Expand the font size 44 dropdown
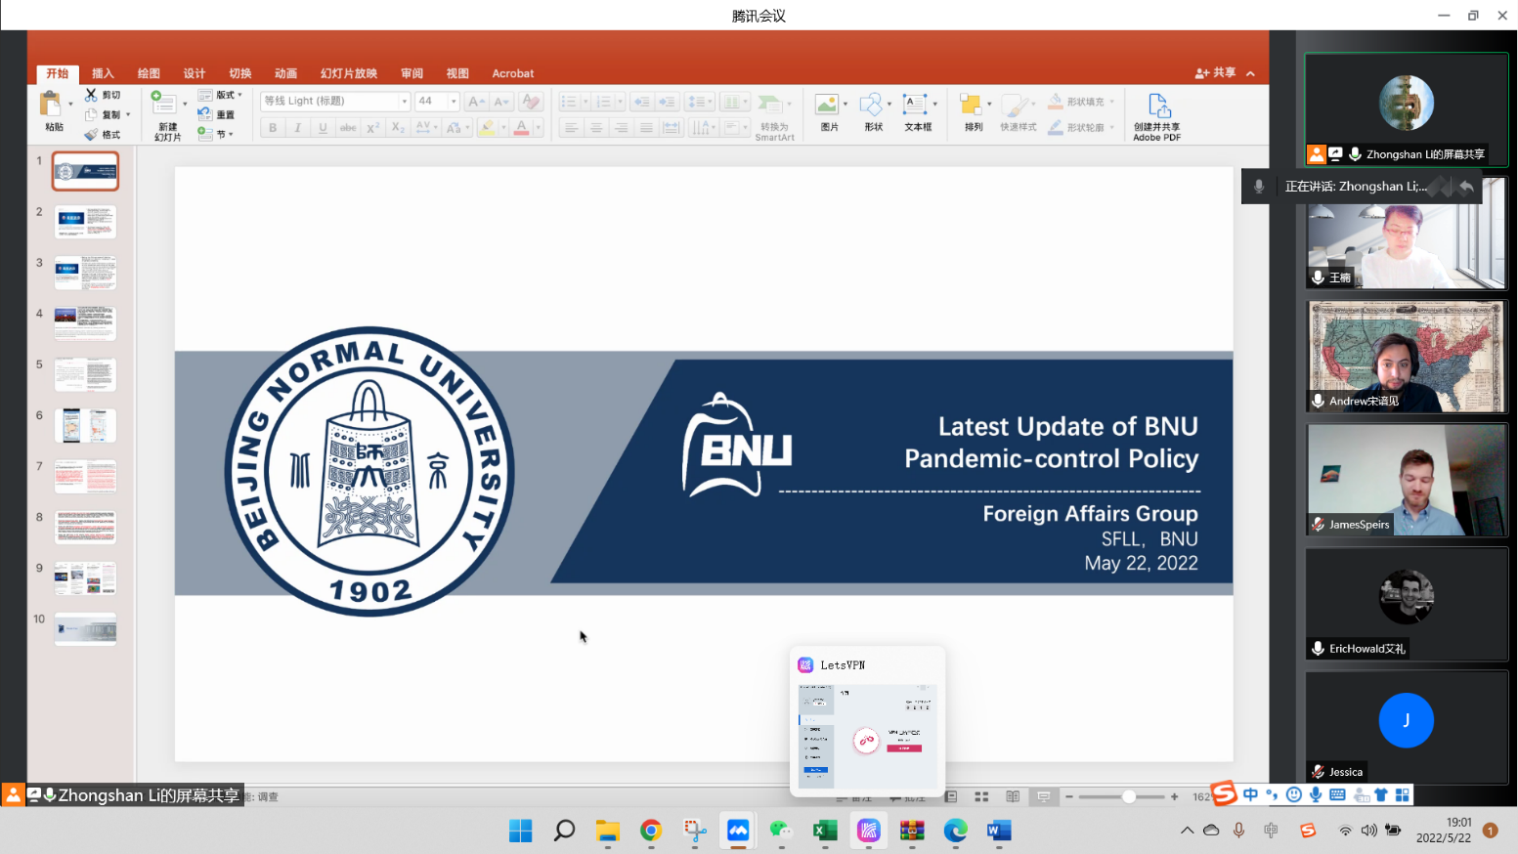 (454, 102)
